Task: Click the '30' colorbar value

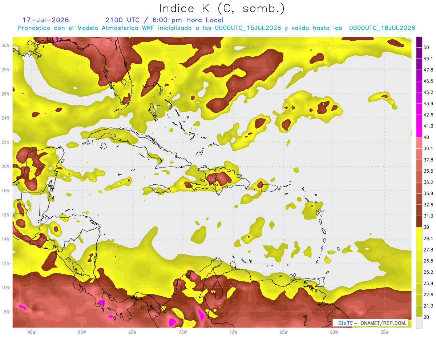Action: click(x=427, y=227)
